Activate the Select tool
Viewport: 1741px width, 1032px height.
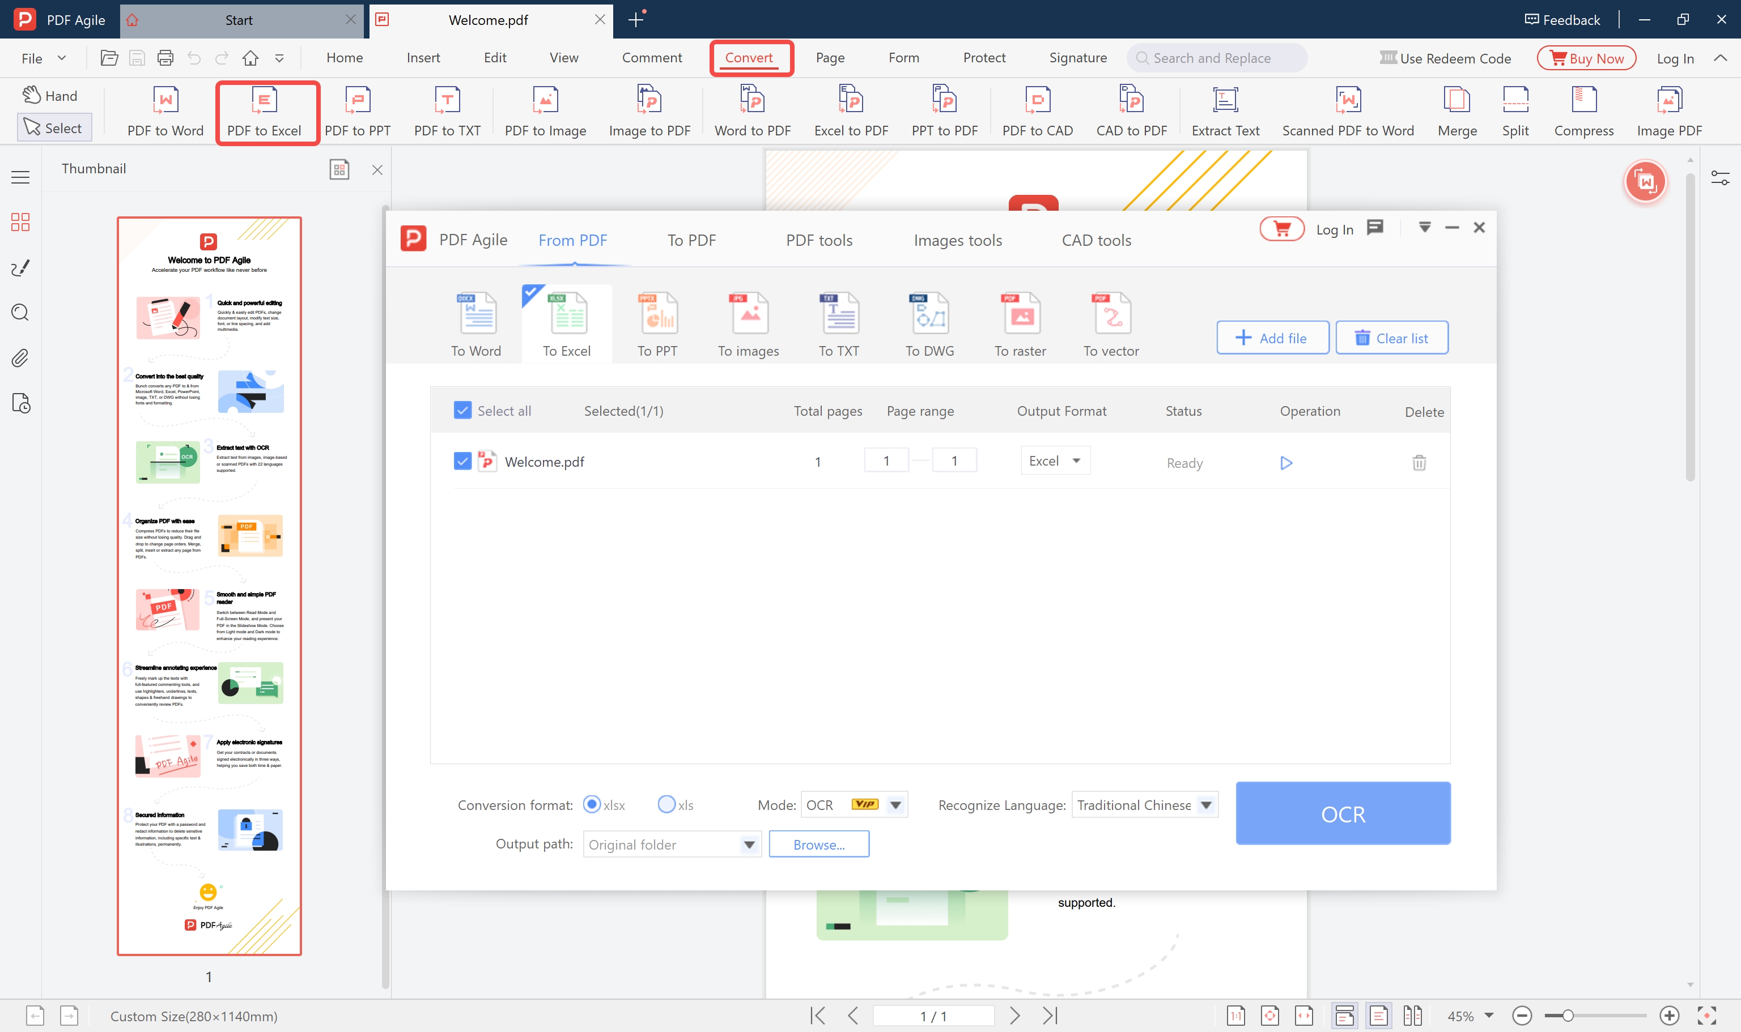click(54, 128)
